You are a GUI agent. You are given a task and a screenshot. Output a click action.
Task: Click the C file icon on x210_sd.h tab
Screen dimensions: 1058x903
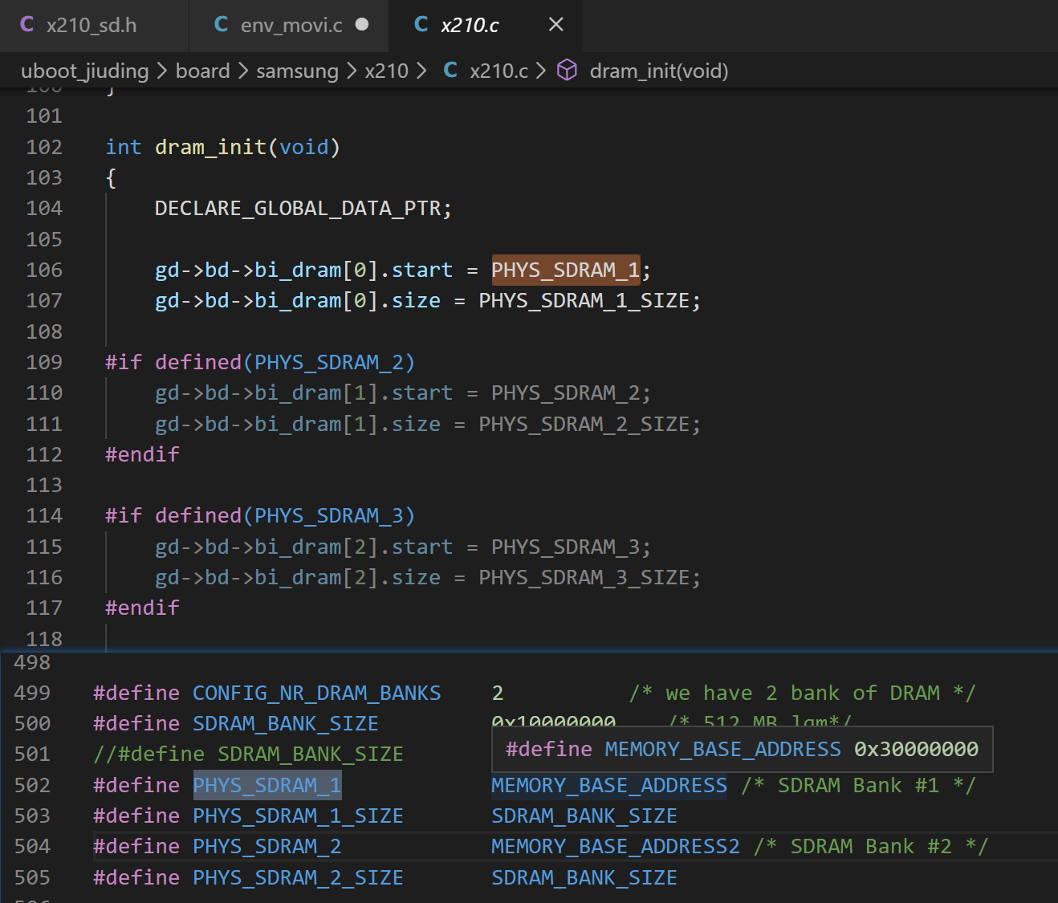pyautogui.click(x=26, y=24)
